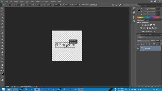Toggle Quick Mask mode
Viewport: 162px width, 91px height.
(2, 77)
